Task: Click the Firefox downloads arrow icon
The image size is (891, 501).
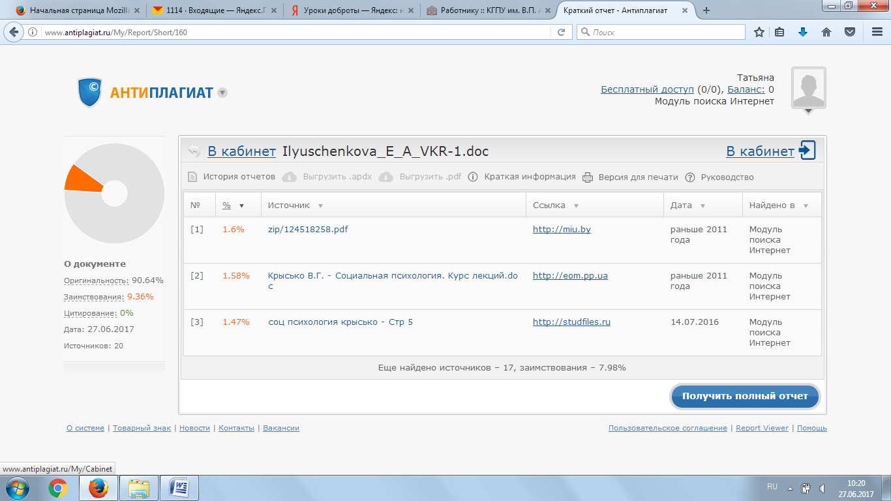Action: click(803, 32)
